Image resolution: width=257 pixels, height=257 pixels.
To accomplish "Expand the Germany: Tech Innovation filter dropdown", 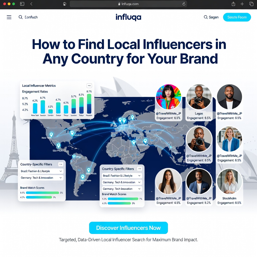I will pyautogui.click(x=122, y=189).
